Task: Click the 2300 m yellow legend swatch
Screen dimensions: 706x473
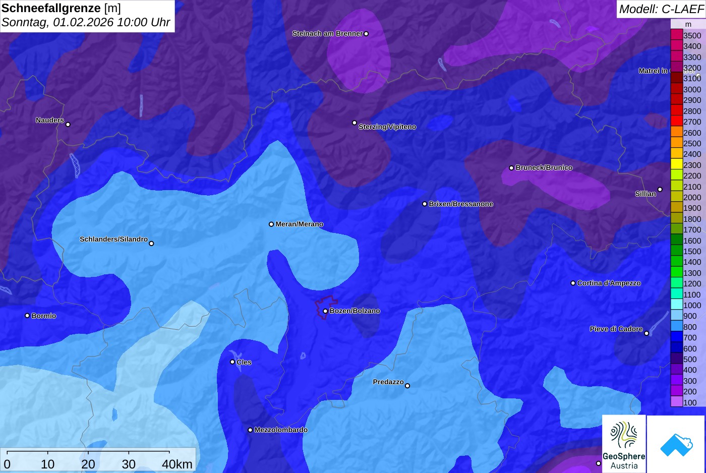Action: [677, 164]
